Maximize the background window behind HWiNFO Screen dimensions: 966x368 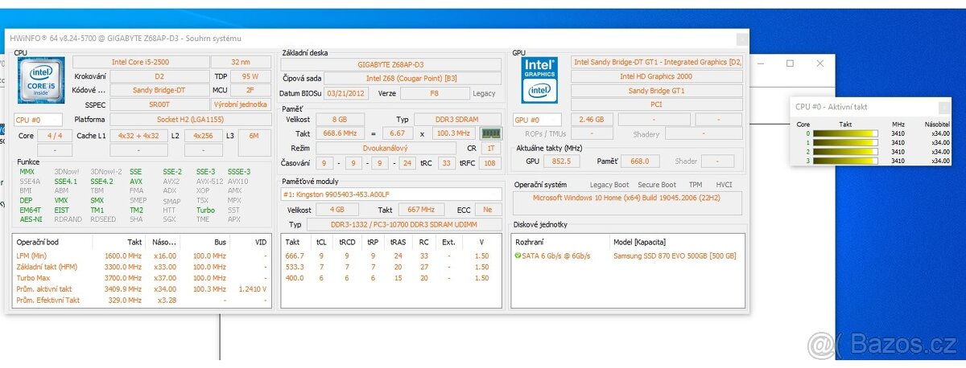pyautogui.click(x=790, y=63)
